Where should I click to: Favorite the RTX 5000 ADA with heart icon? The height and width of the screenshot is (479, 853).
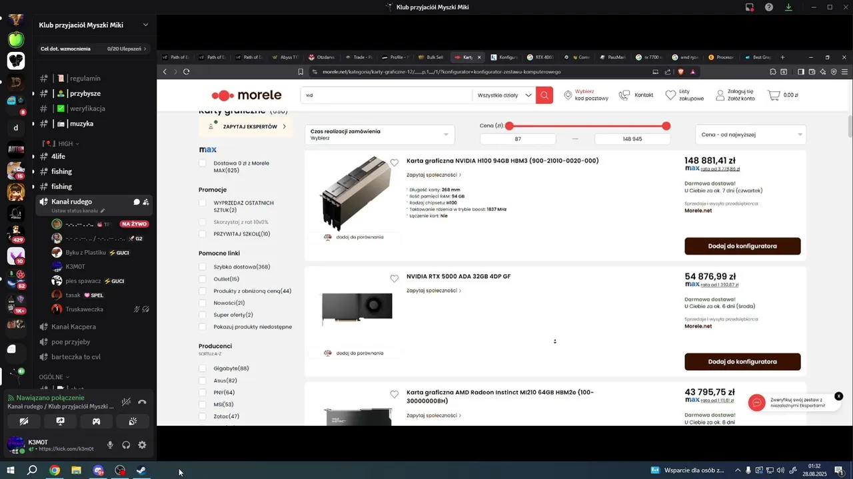click(395, 278)
